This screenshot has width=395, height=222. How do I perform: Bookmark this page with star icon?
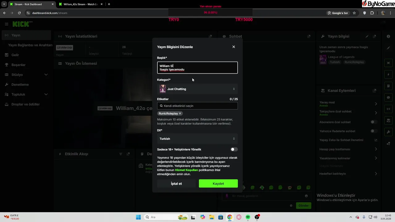pyautogui.click(x=354, y=13)
